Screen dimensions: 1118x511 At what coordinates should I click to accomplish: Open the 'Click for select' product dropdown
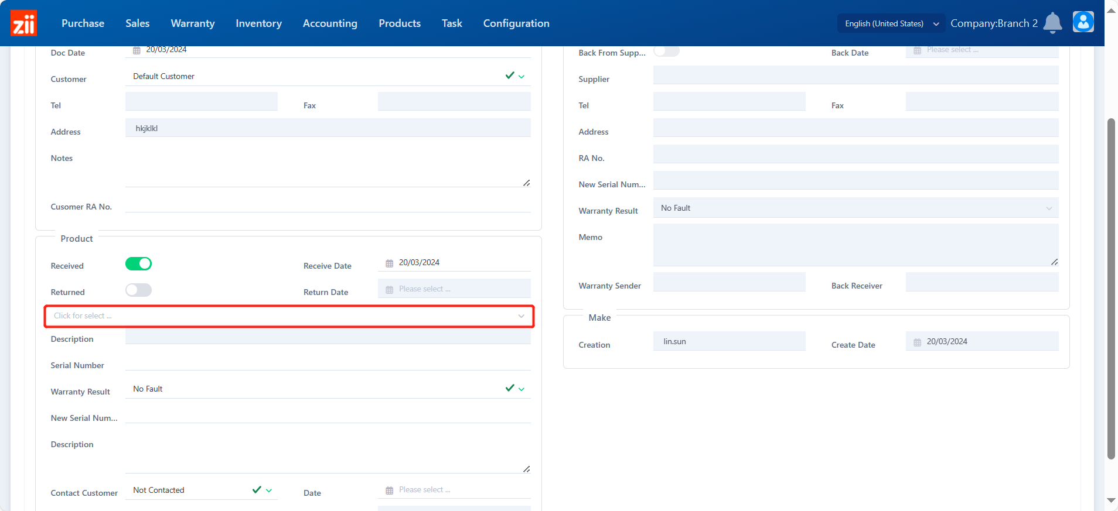(x=289, y=316)
